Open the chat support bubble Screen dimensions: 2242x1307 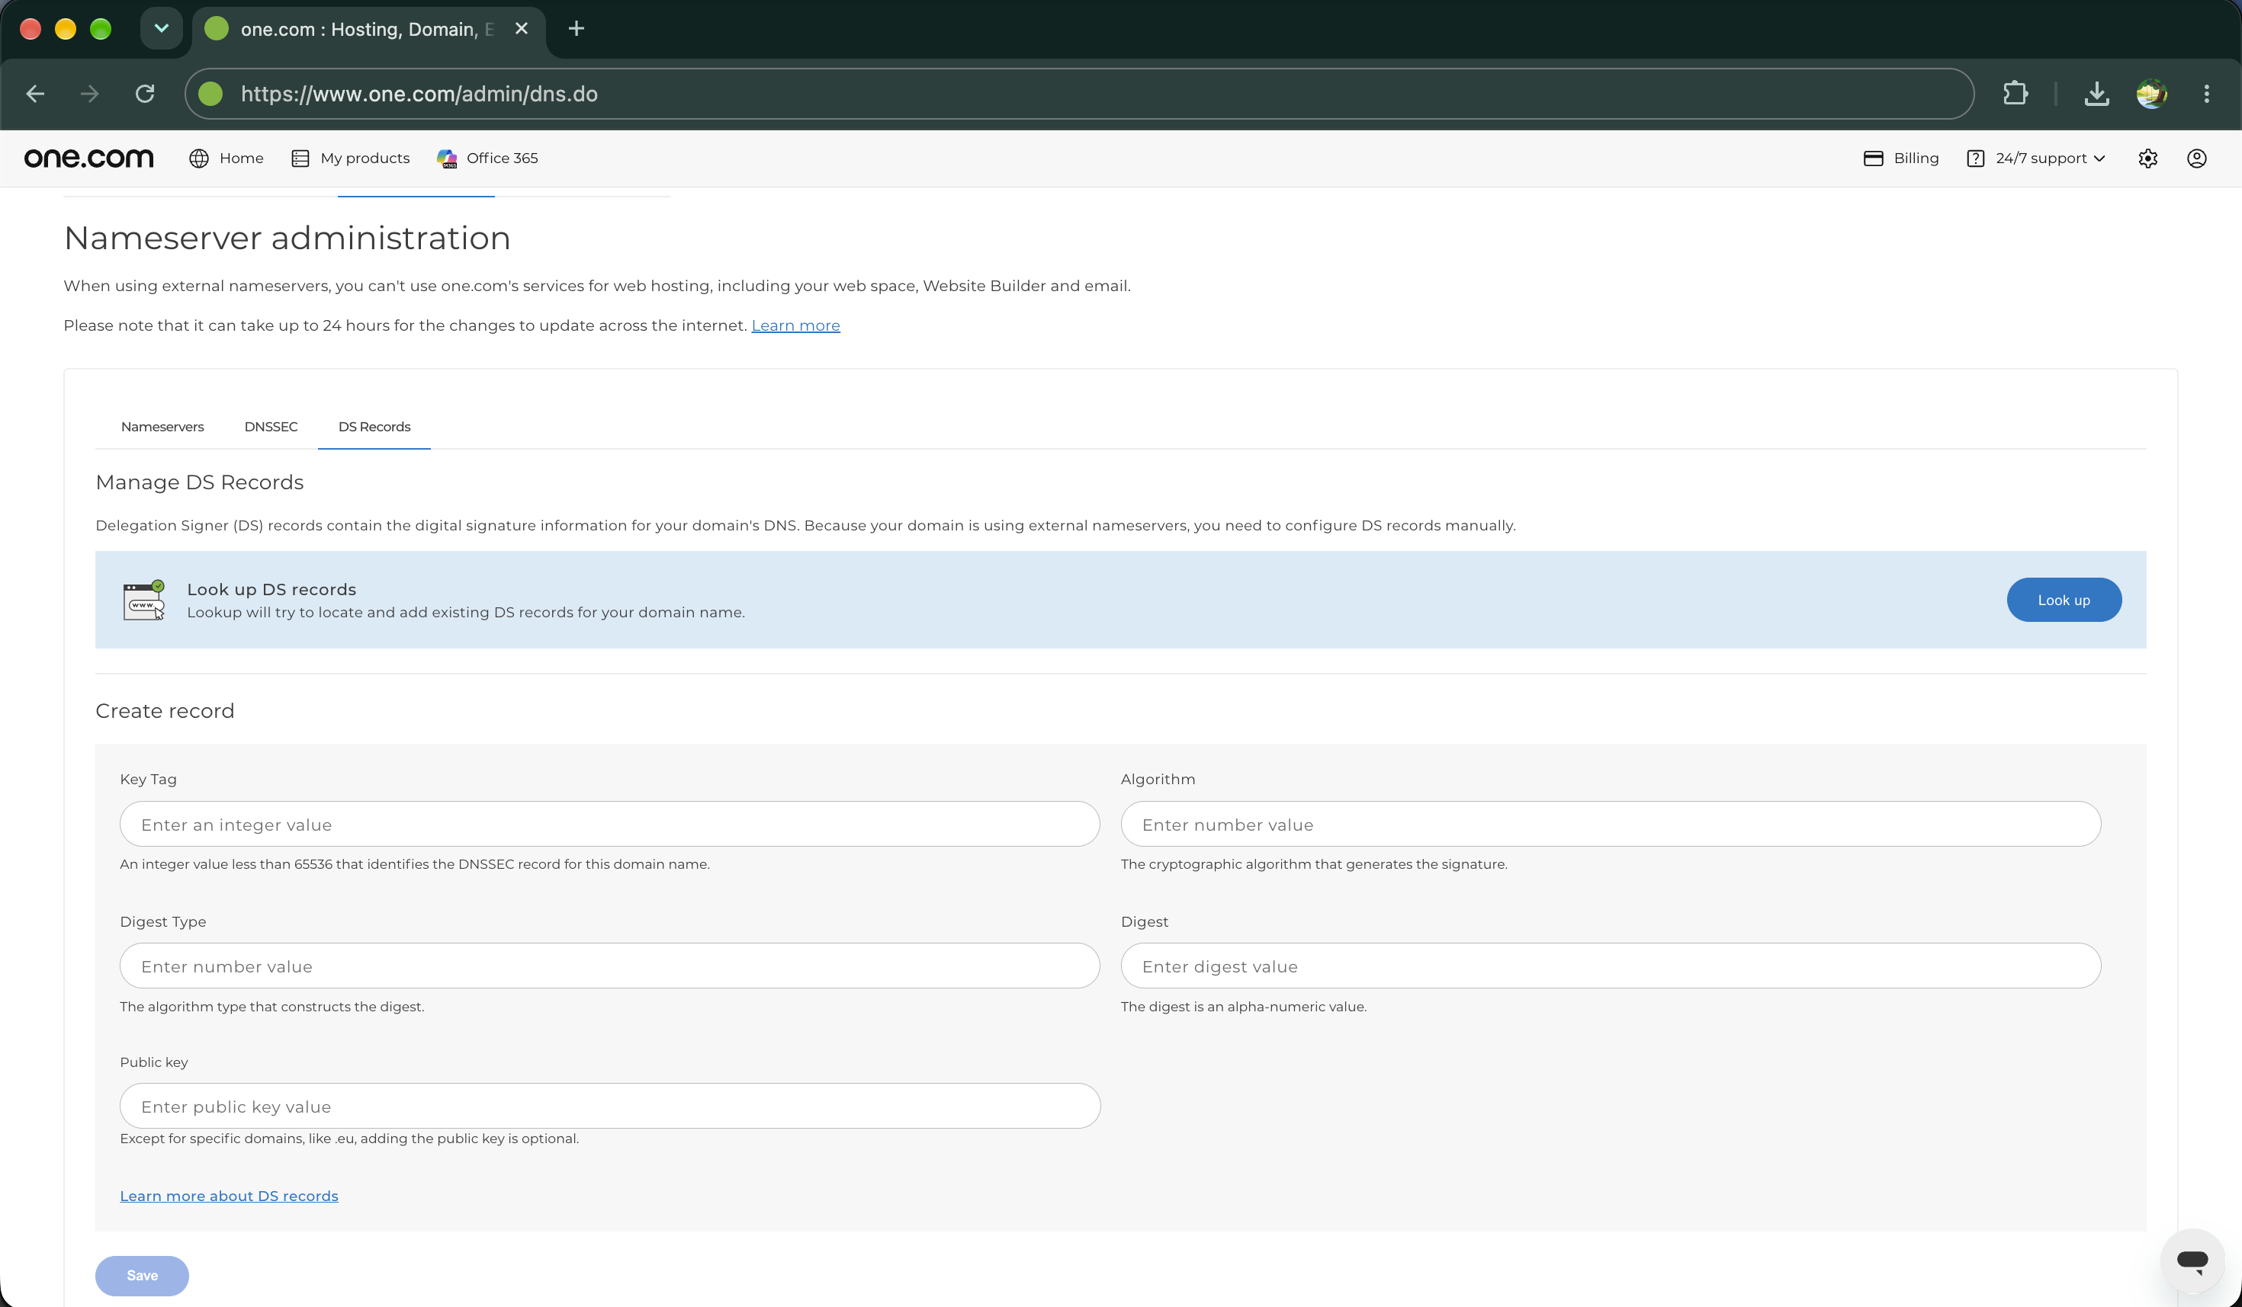2193,1260
